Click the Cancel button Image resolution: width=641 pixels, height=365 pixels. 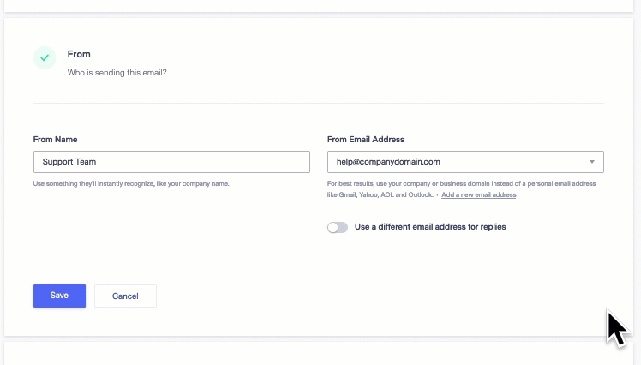[125, 296]
